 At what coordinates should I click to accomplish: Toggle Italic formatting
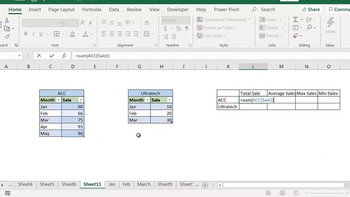pyautogui.click(x=33, y=34)
